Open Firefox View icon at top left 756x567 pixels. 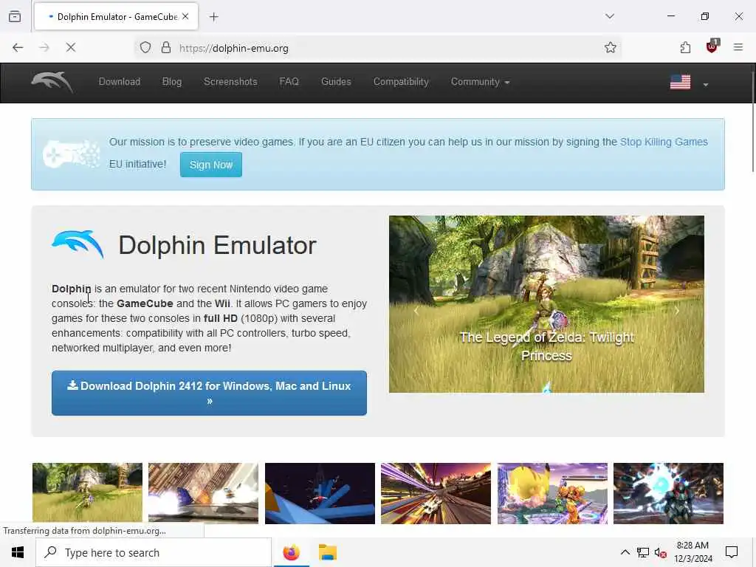pos(15,17)
